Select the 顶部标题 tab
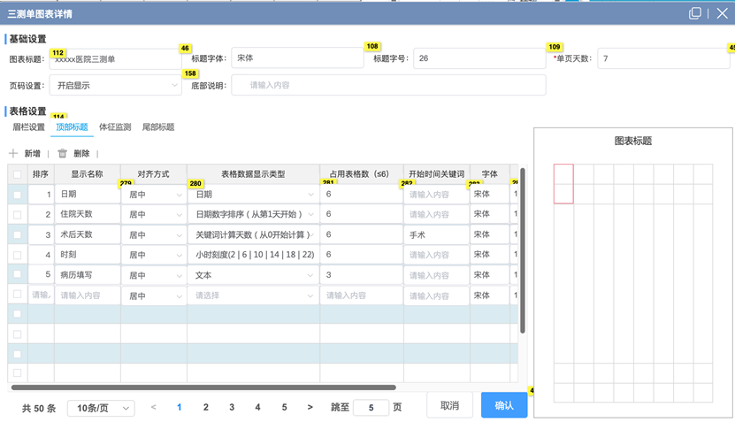The height and width of the screenshot is (422, 735). (x=72, y=127)
